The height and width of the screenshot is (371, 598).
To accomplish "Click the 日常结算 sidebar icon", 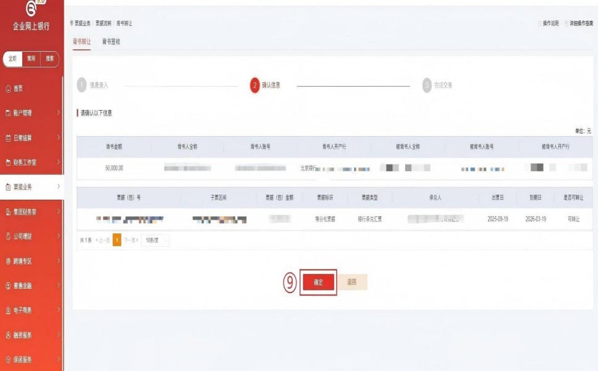I will (8, 138).
